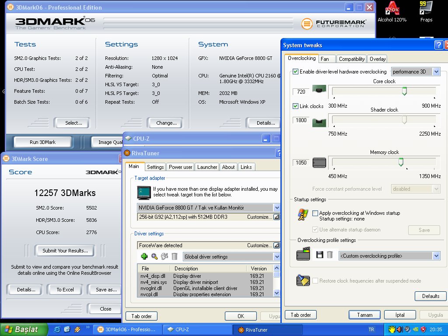Screen dimensions: 448x336
Task: Click the Shader clock slider handle
Action: point(404,119)
